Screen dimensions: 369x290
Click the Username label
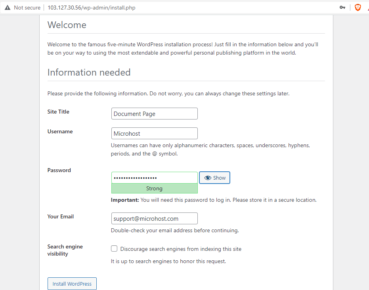pos(60,131)
